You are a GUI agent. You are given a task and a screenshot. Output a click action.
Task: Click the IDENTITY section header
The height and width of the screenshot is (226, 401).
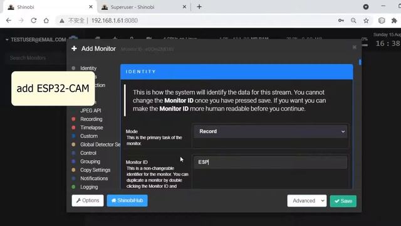(x=237, y=72)
